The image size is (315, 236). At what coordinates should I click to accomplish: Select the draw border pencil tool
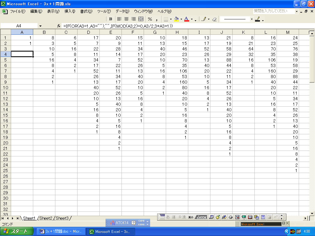pos(203,19)
